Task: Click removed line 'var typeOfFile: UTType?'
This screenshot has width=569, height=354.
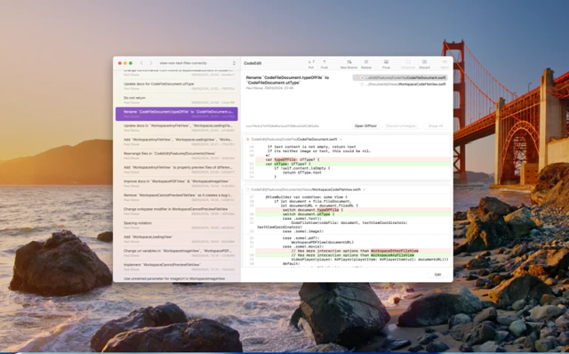Action: (x=354, y=160)
